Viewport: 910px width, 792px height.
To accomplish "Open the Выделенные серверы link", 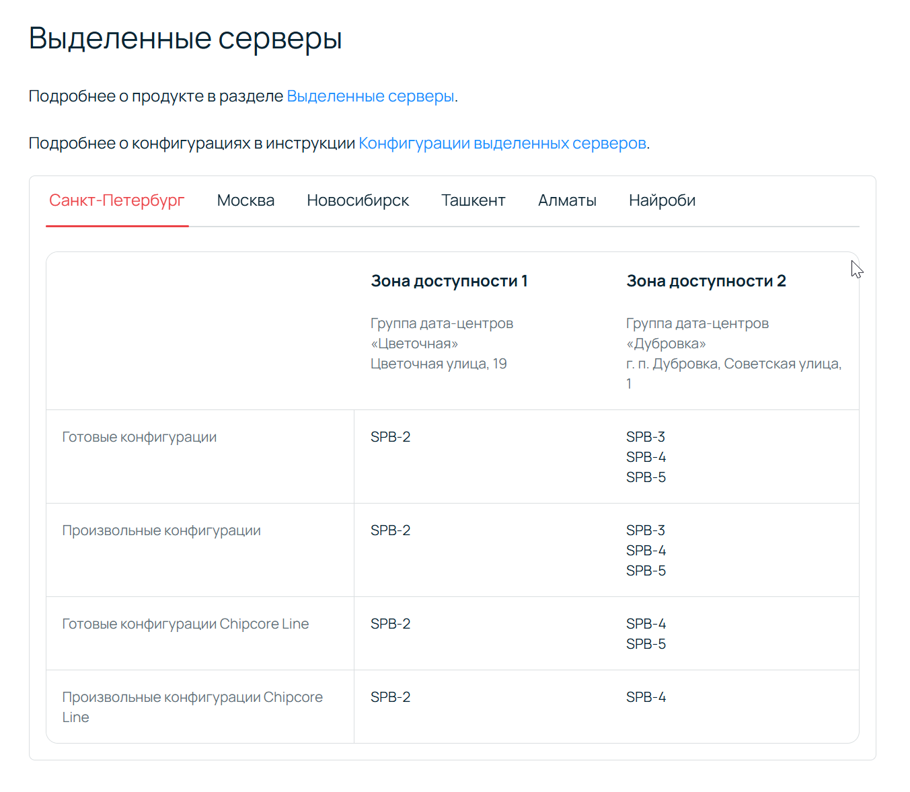I will [x=370, y=96].
